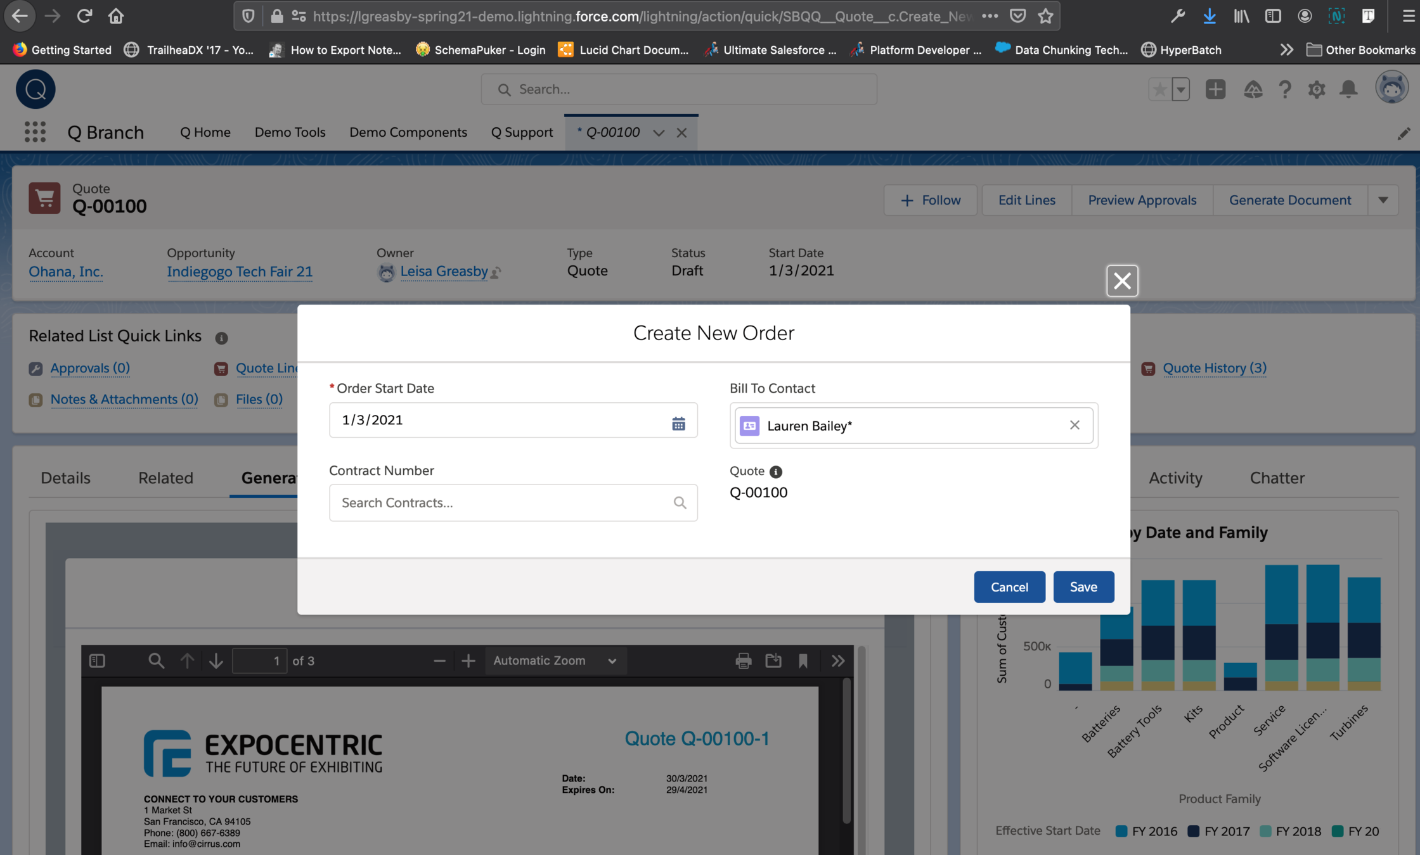
Task: Click the global create plus icon
Action: [1215, 89]
